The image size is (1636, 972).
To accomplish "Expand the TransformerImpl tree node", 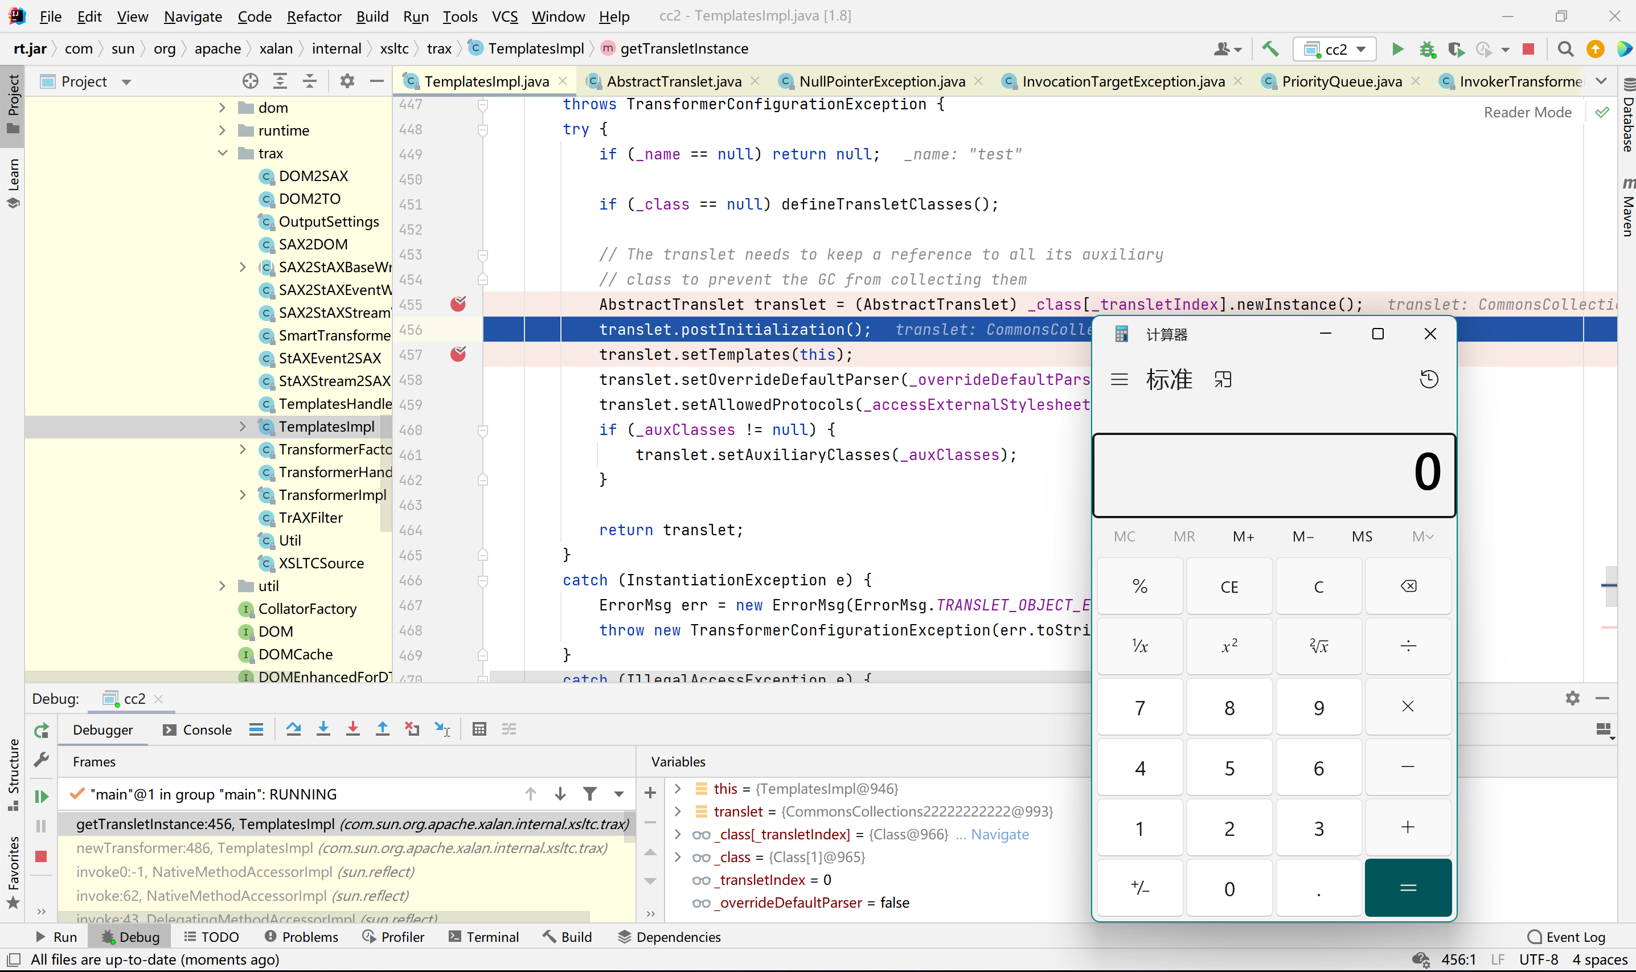I will pos(243,494).
